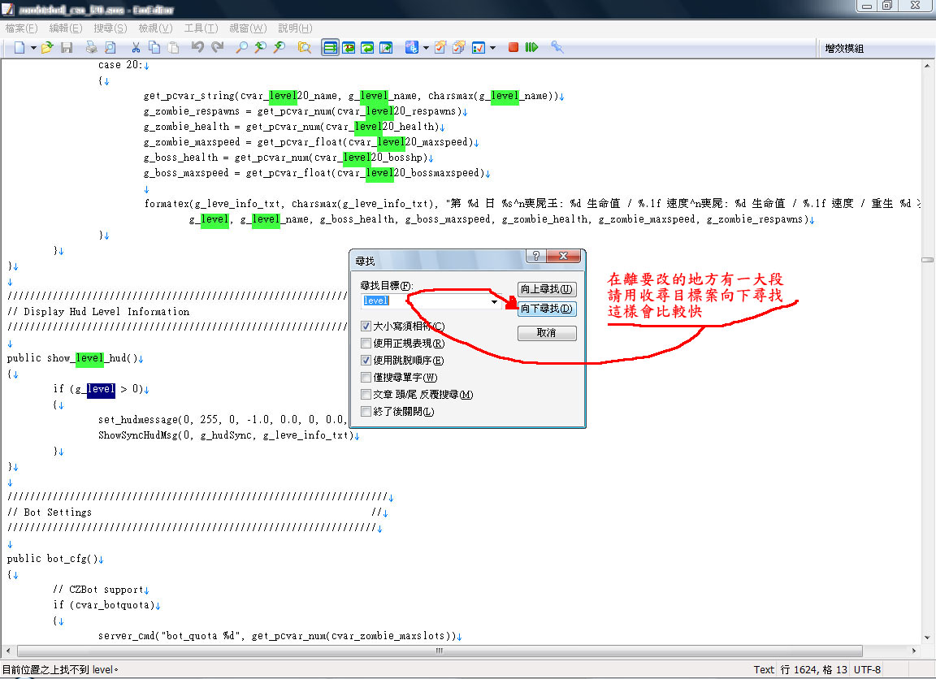Expand the new file type dropdown arrow
This screenshot has width=936, height=679.
(x=33, y=48)
